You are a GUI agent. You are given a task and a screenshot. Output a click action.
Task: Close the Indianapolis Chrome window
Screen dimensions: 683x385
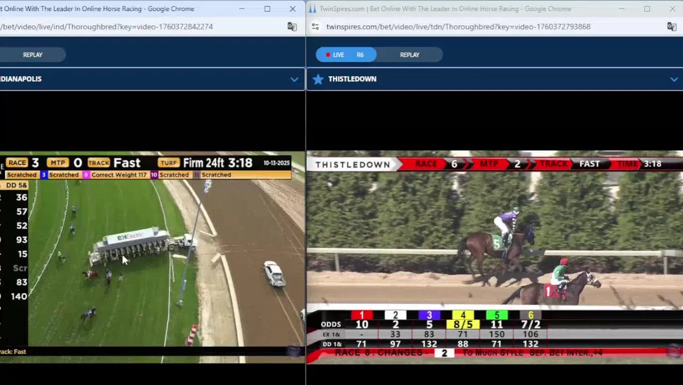pos(292,9)
